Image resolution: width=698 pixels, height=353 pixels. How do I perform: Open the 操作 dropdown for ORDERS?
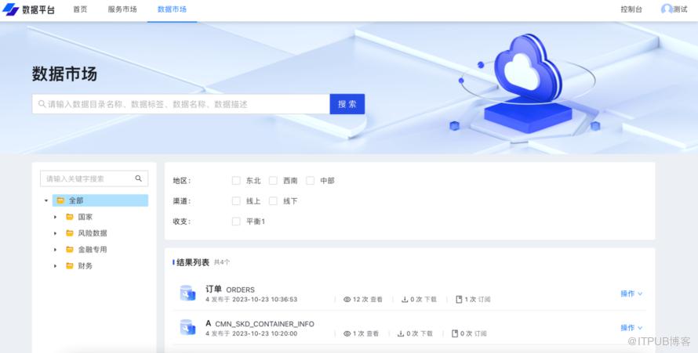coord(631,294)
